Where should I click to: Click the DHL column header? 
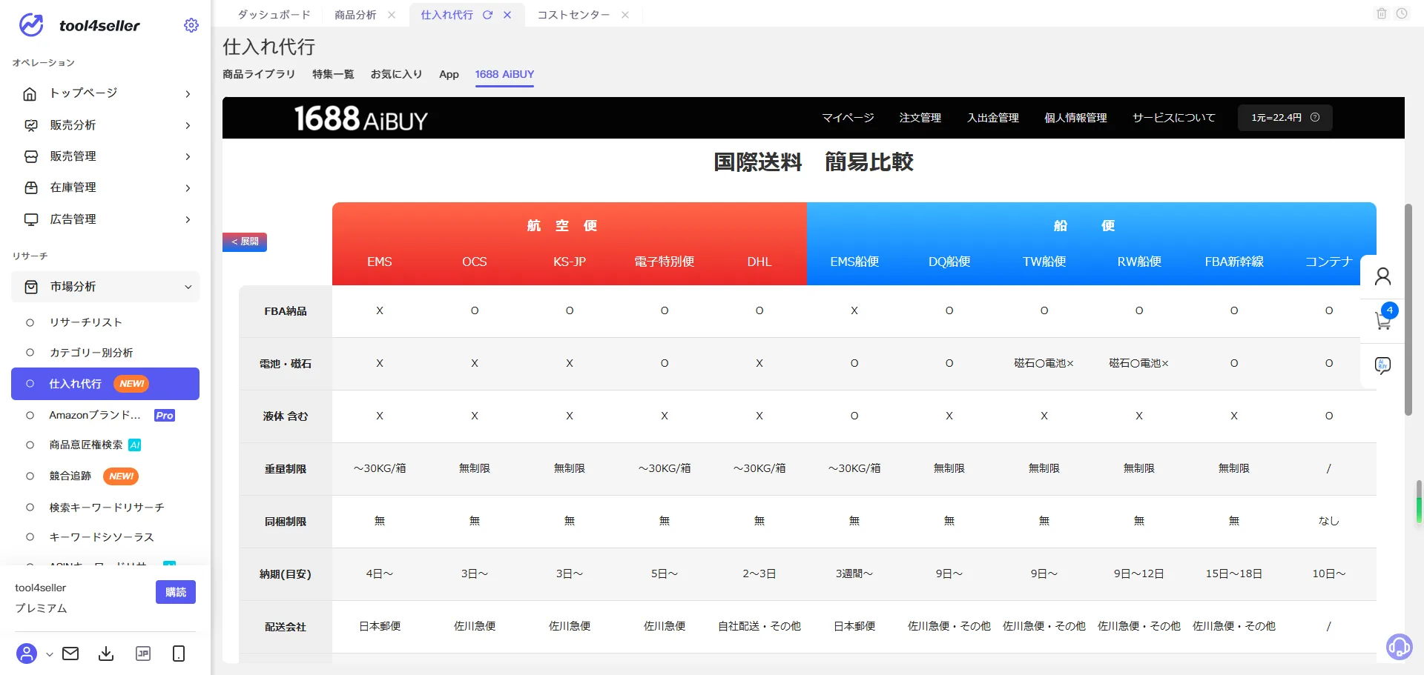tap(759, 262)
